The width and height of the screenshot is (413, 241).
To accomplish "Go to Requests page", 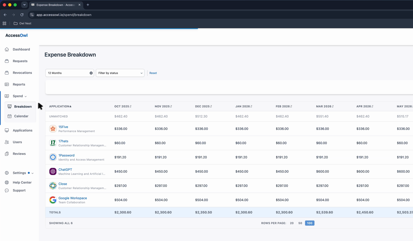I will 20,61.
